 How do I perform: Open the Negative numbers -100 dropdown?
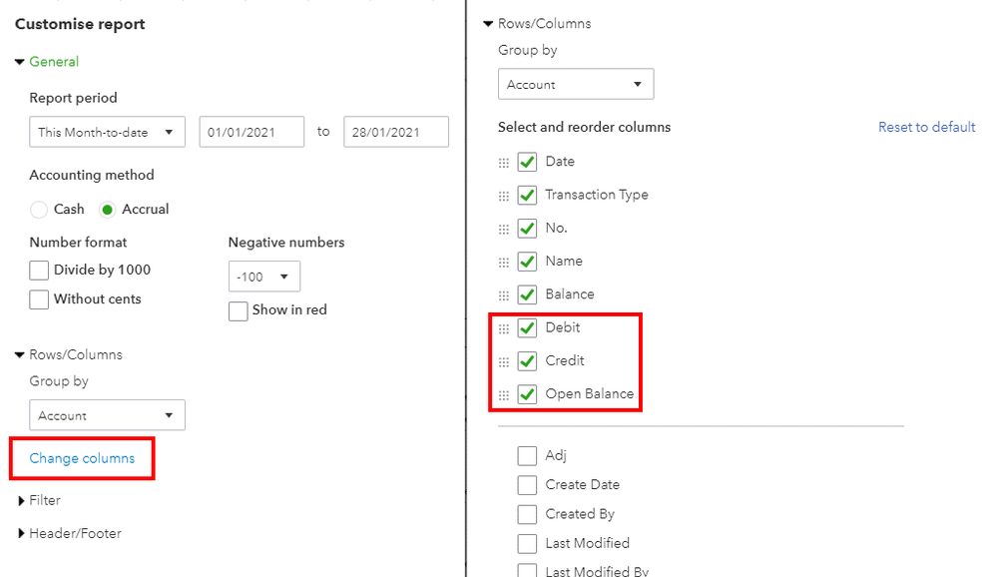click(263, 277)
